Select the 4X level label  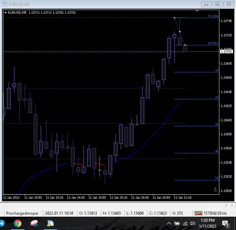click(217, 151)
